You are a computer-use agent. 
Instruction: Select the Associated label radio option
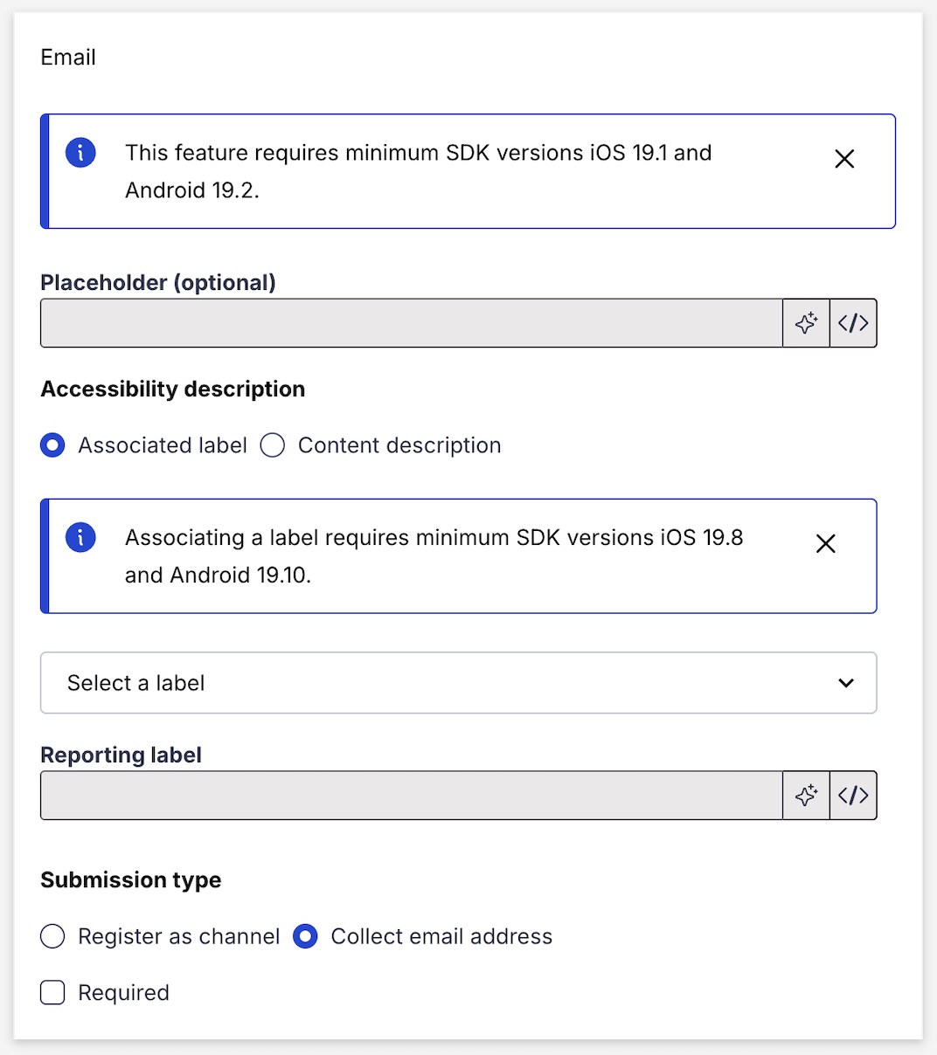coord(53,445)
